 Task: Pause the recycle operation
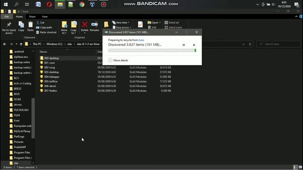184,45
